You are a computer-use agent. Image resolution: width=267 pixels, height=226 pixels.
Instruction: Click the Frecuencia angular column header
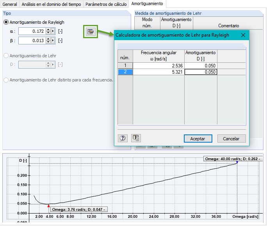coord(158,56)
